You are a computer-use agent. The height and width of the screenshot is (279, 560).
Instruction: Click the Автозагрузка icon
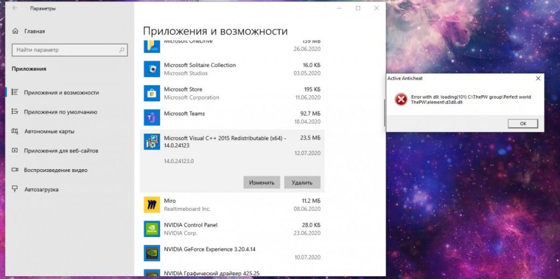pos(15,188)
